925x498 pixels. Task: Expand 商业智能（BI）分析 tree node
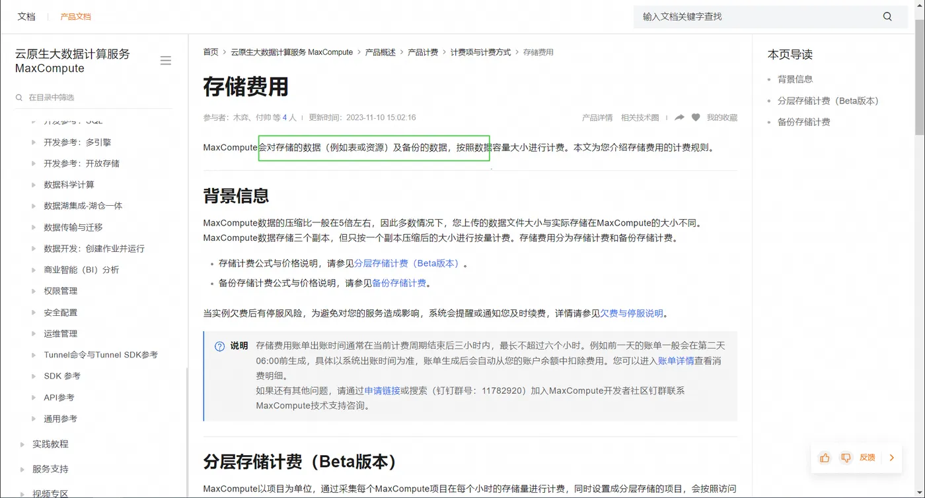pyautogui.click(x=34, y=270)
